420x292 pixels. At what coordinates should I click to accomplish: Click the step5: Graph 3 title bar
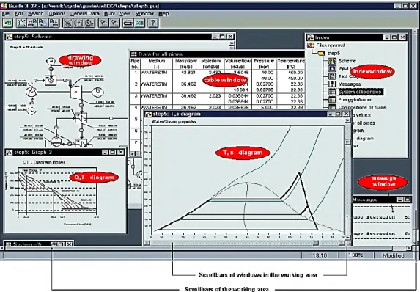pyautogui.click(x=66, y=153)
